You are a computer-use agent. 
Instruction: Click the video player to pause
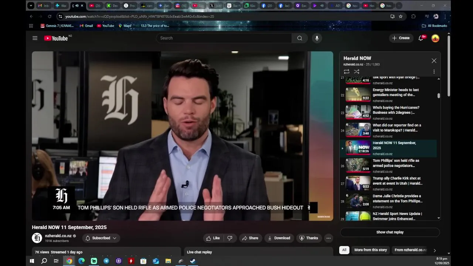tap(183, 136)
